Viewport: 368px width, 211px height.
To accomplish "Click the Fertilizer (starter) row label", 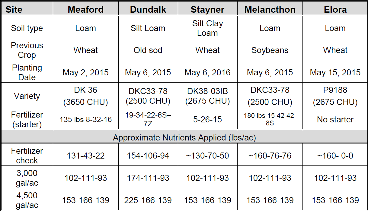I will click(27, 120).
